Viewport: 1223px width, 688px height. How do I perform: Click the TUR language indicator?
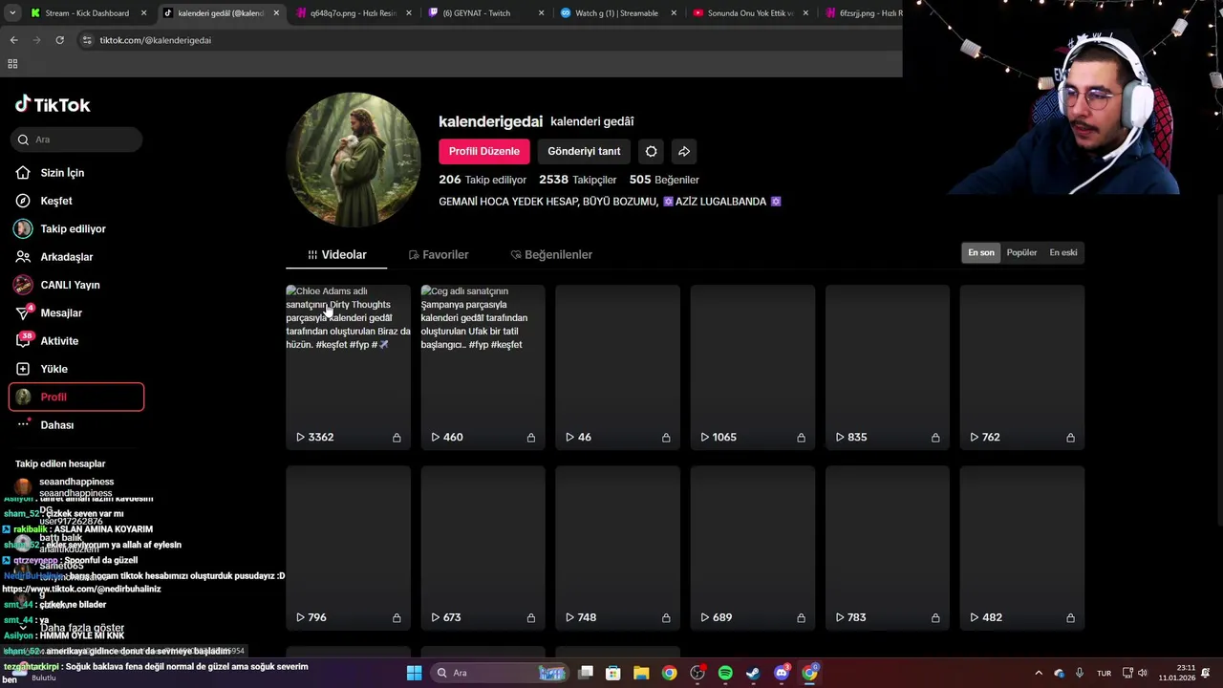pos(1104,673)
